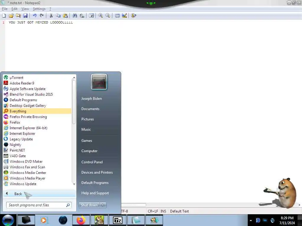Click the Open file folder icon

click(x=11, y=16)
